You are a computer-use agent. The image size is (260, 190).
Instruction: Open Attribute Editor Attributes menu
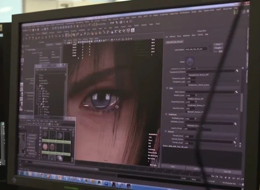pyautogui.click(x=186, y=36)
